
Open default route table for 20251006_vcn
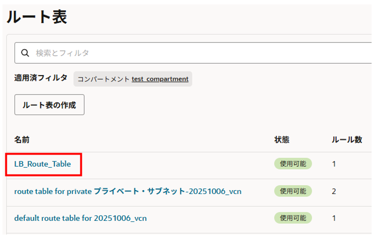click(x=80, y=218)
